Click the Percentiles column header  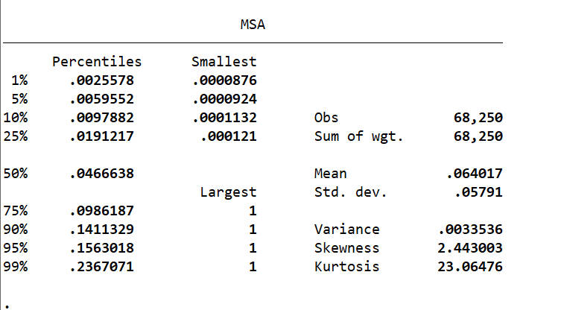[96, 61]
